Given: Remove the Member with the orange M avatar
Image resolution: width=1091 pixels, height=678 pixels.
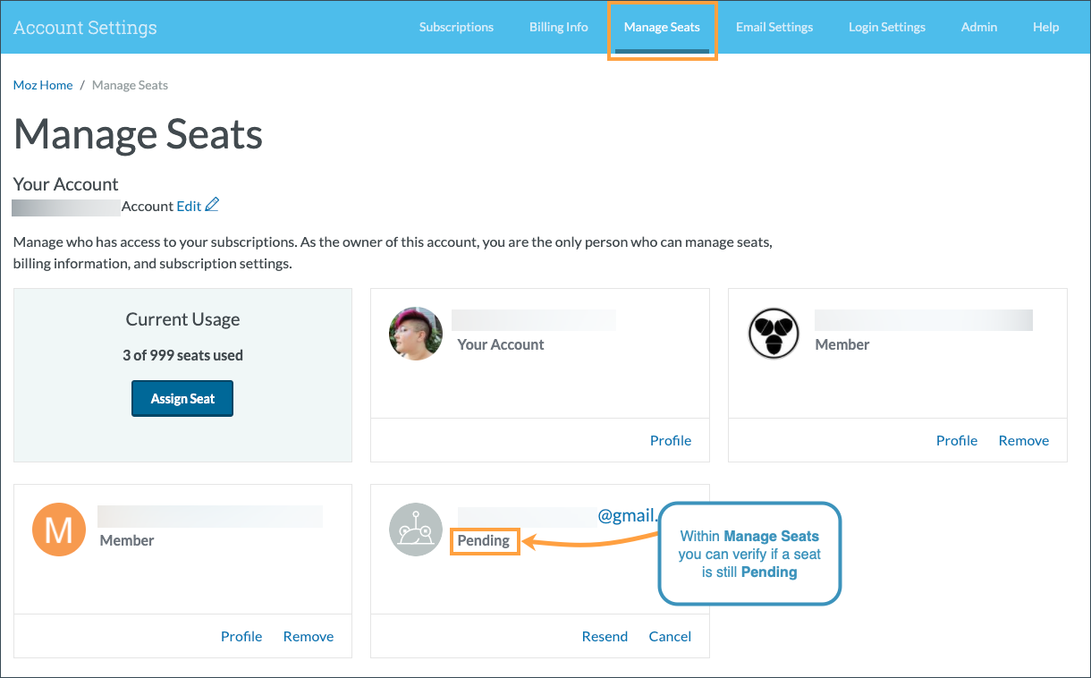Looking at the screenshot, I should click(x=308, y=635).
